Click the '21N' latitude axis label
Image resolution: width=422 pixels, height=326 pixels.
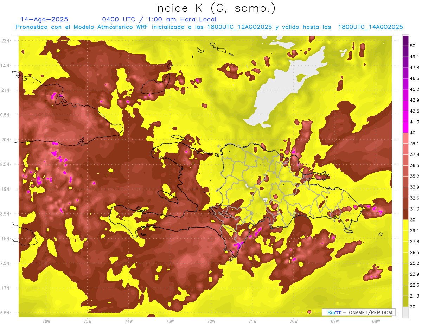coord(6,90)
